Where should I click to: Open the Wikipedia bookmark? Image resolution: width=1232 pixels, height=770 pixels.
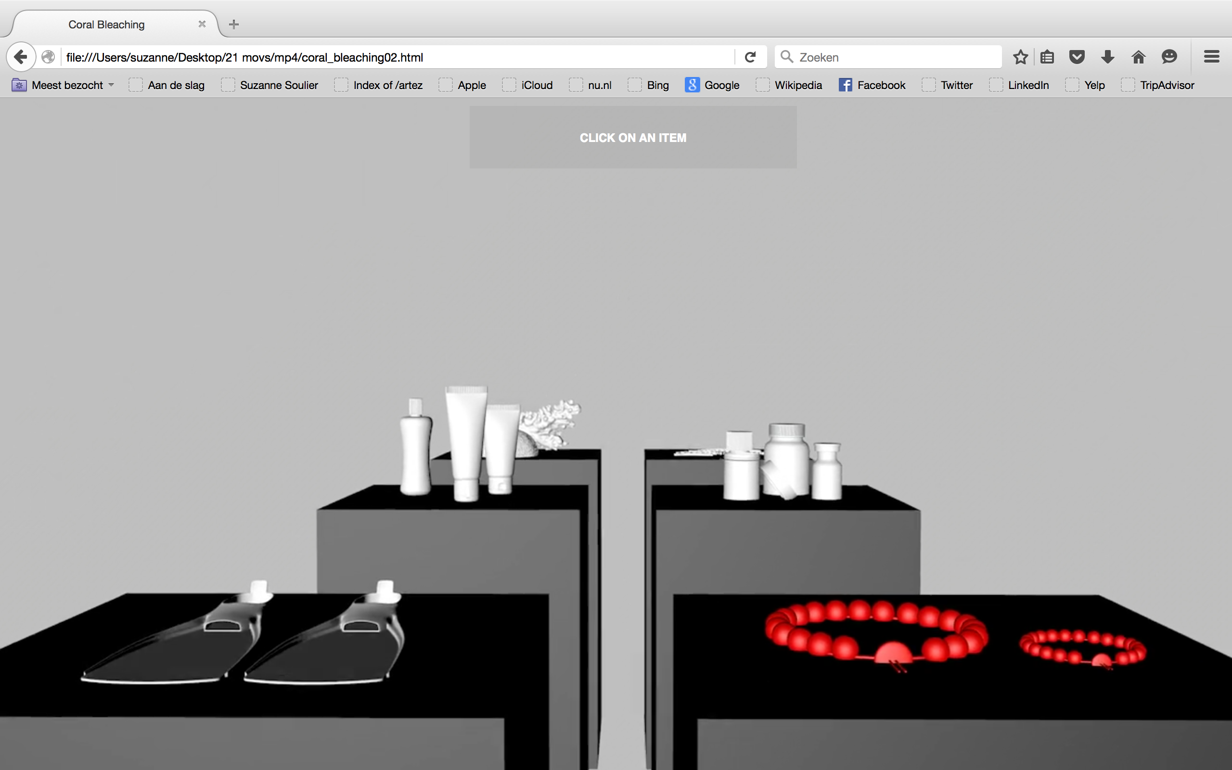point(789,85)
